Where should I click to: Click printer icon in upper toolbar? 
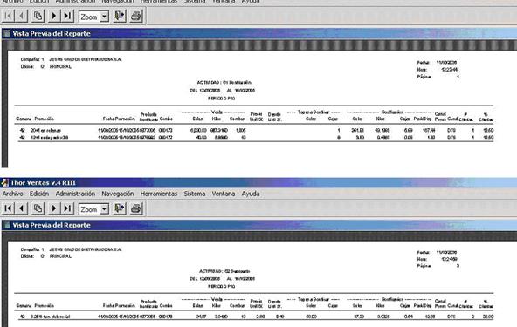tap(136, 16)
